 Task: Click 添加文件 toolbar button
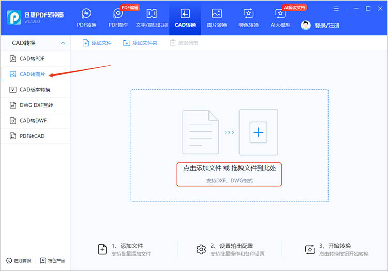pyautogui.click(x=97, y=43)
